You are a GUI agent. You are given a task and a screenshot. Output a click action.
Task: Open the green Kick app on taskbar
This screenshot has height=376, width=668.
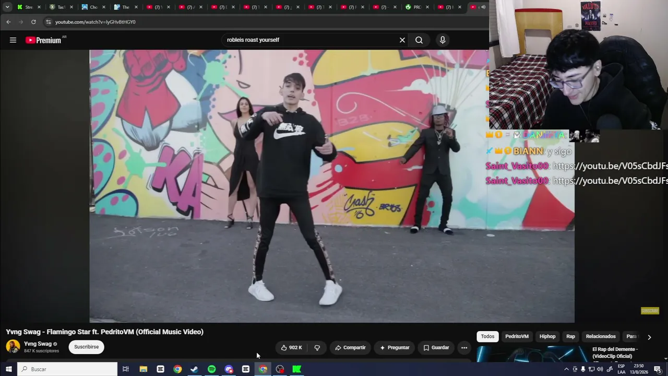(297, 369)
